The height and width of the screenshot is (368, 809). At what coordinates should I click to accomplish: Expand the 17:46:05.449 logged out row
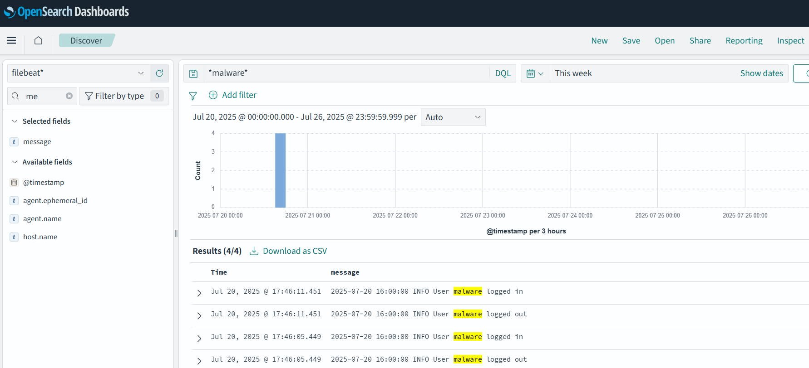coord(199,361)
